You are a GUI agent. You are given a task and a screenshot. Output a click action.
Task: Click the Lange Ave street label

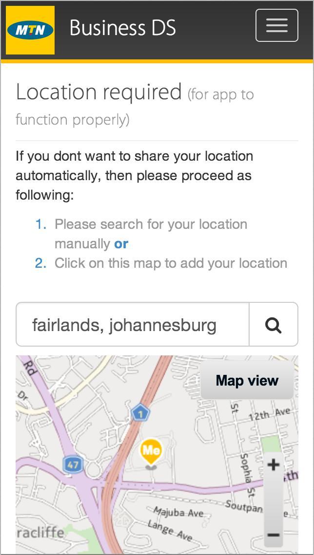170,530
